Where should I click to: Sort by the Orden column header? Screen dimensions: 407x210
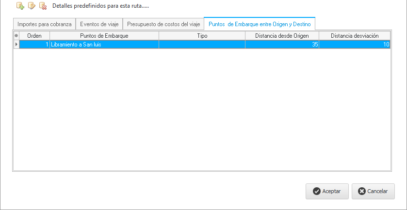[34, 36]
